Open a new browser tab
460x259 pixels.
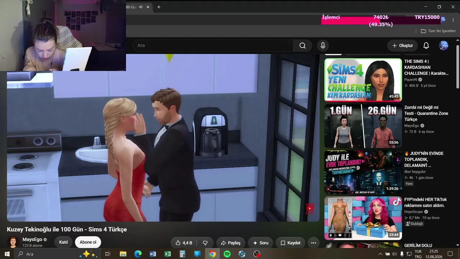coord(159,7)
